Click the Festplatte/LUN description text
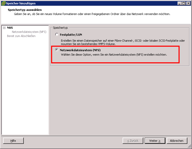Viewport: 192px width, 149px height. (123, 42)
